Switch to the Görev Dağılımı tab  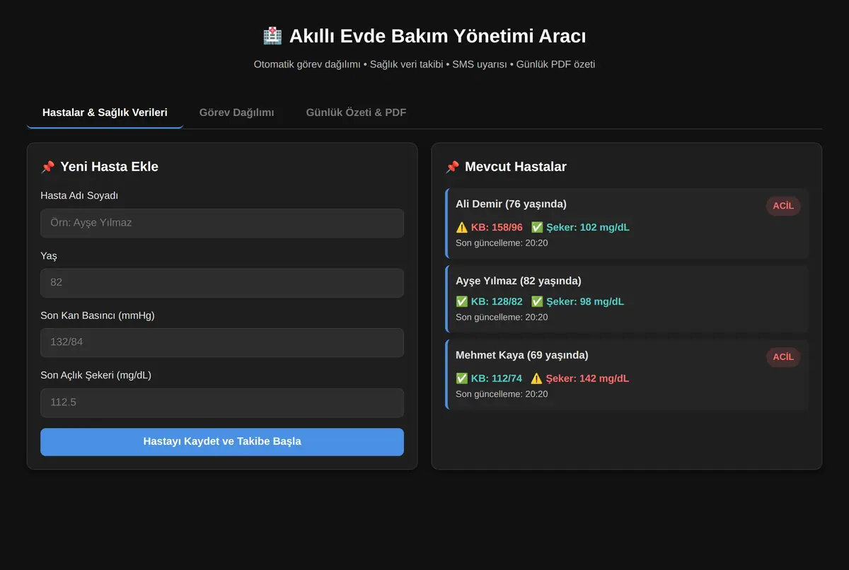[236, 112]
